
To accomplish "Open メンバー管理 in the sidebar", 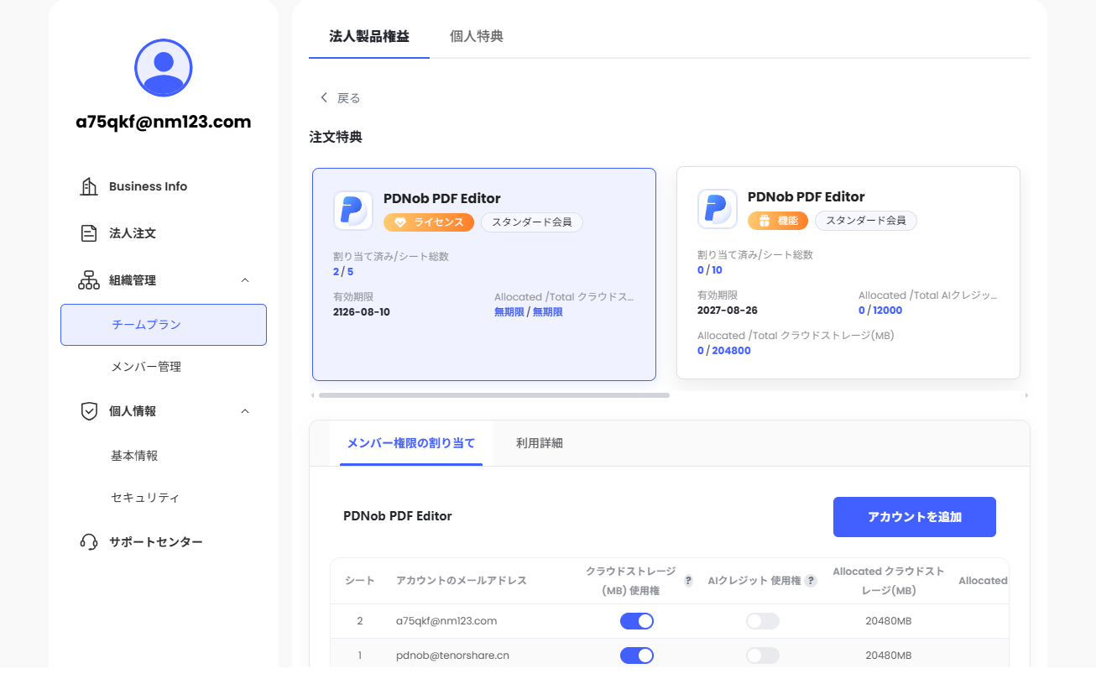I will (146, 367).
